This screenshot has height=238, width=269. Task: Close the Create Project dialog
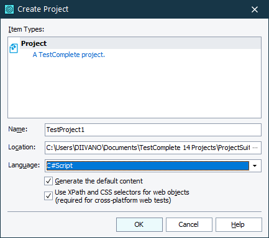[255, 9]
